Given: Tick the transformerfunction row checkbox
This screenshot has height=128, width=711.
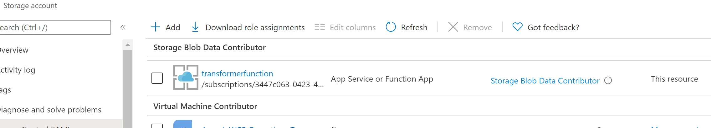Looking at the screenshot, I should coord(157,78).
